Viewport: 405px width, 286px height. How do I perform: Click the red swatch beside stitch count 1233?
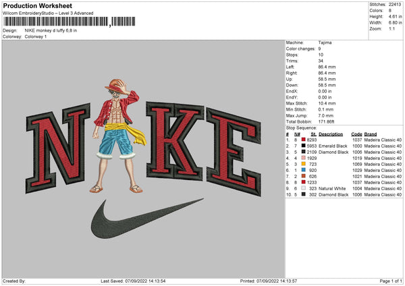[x=304, y=182]
